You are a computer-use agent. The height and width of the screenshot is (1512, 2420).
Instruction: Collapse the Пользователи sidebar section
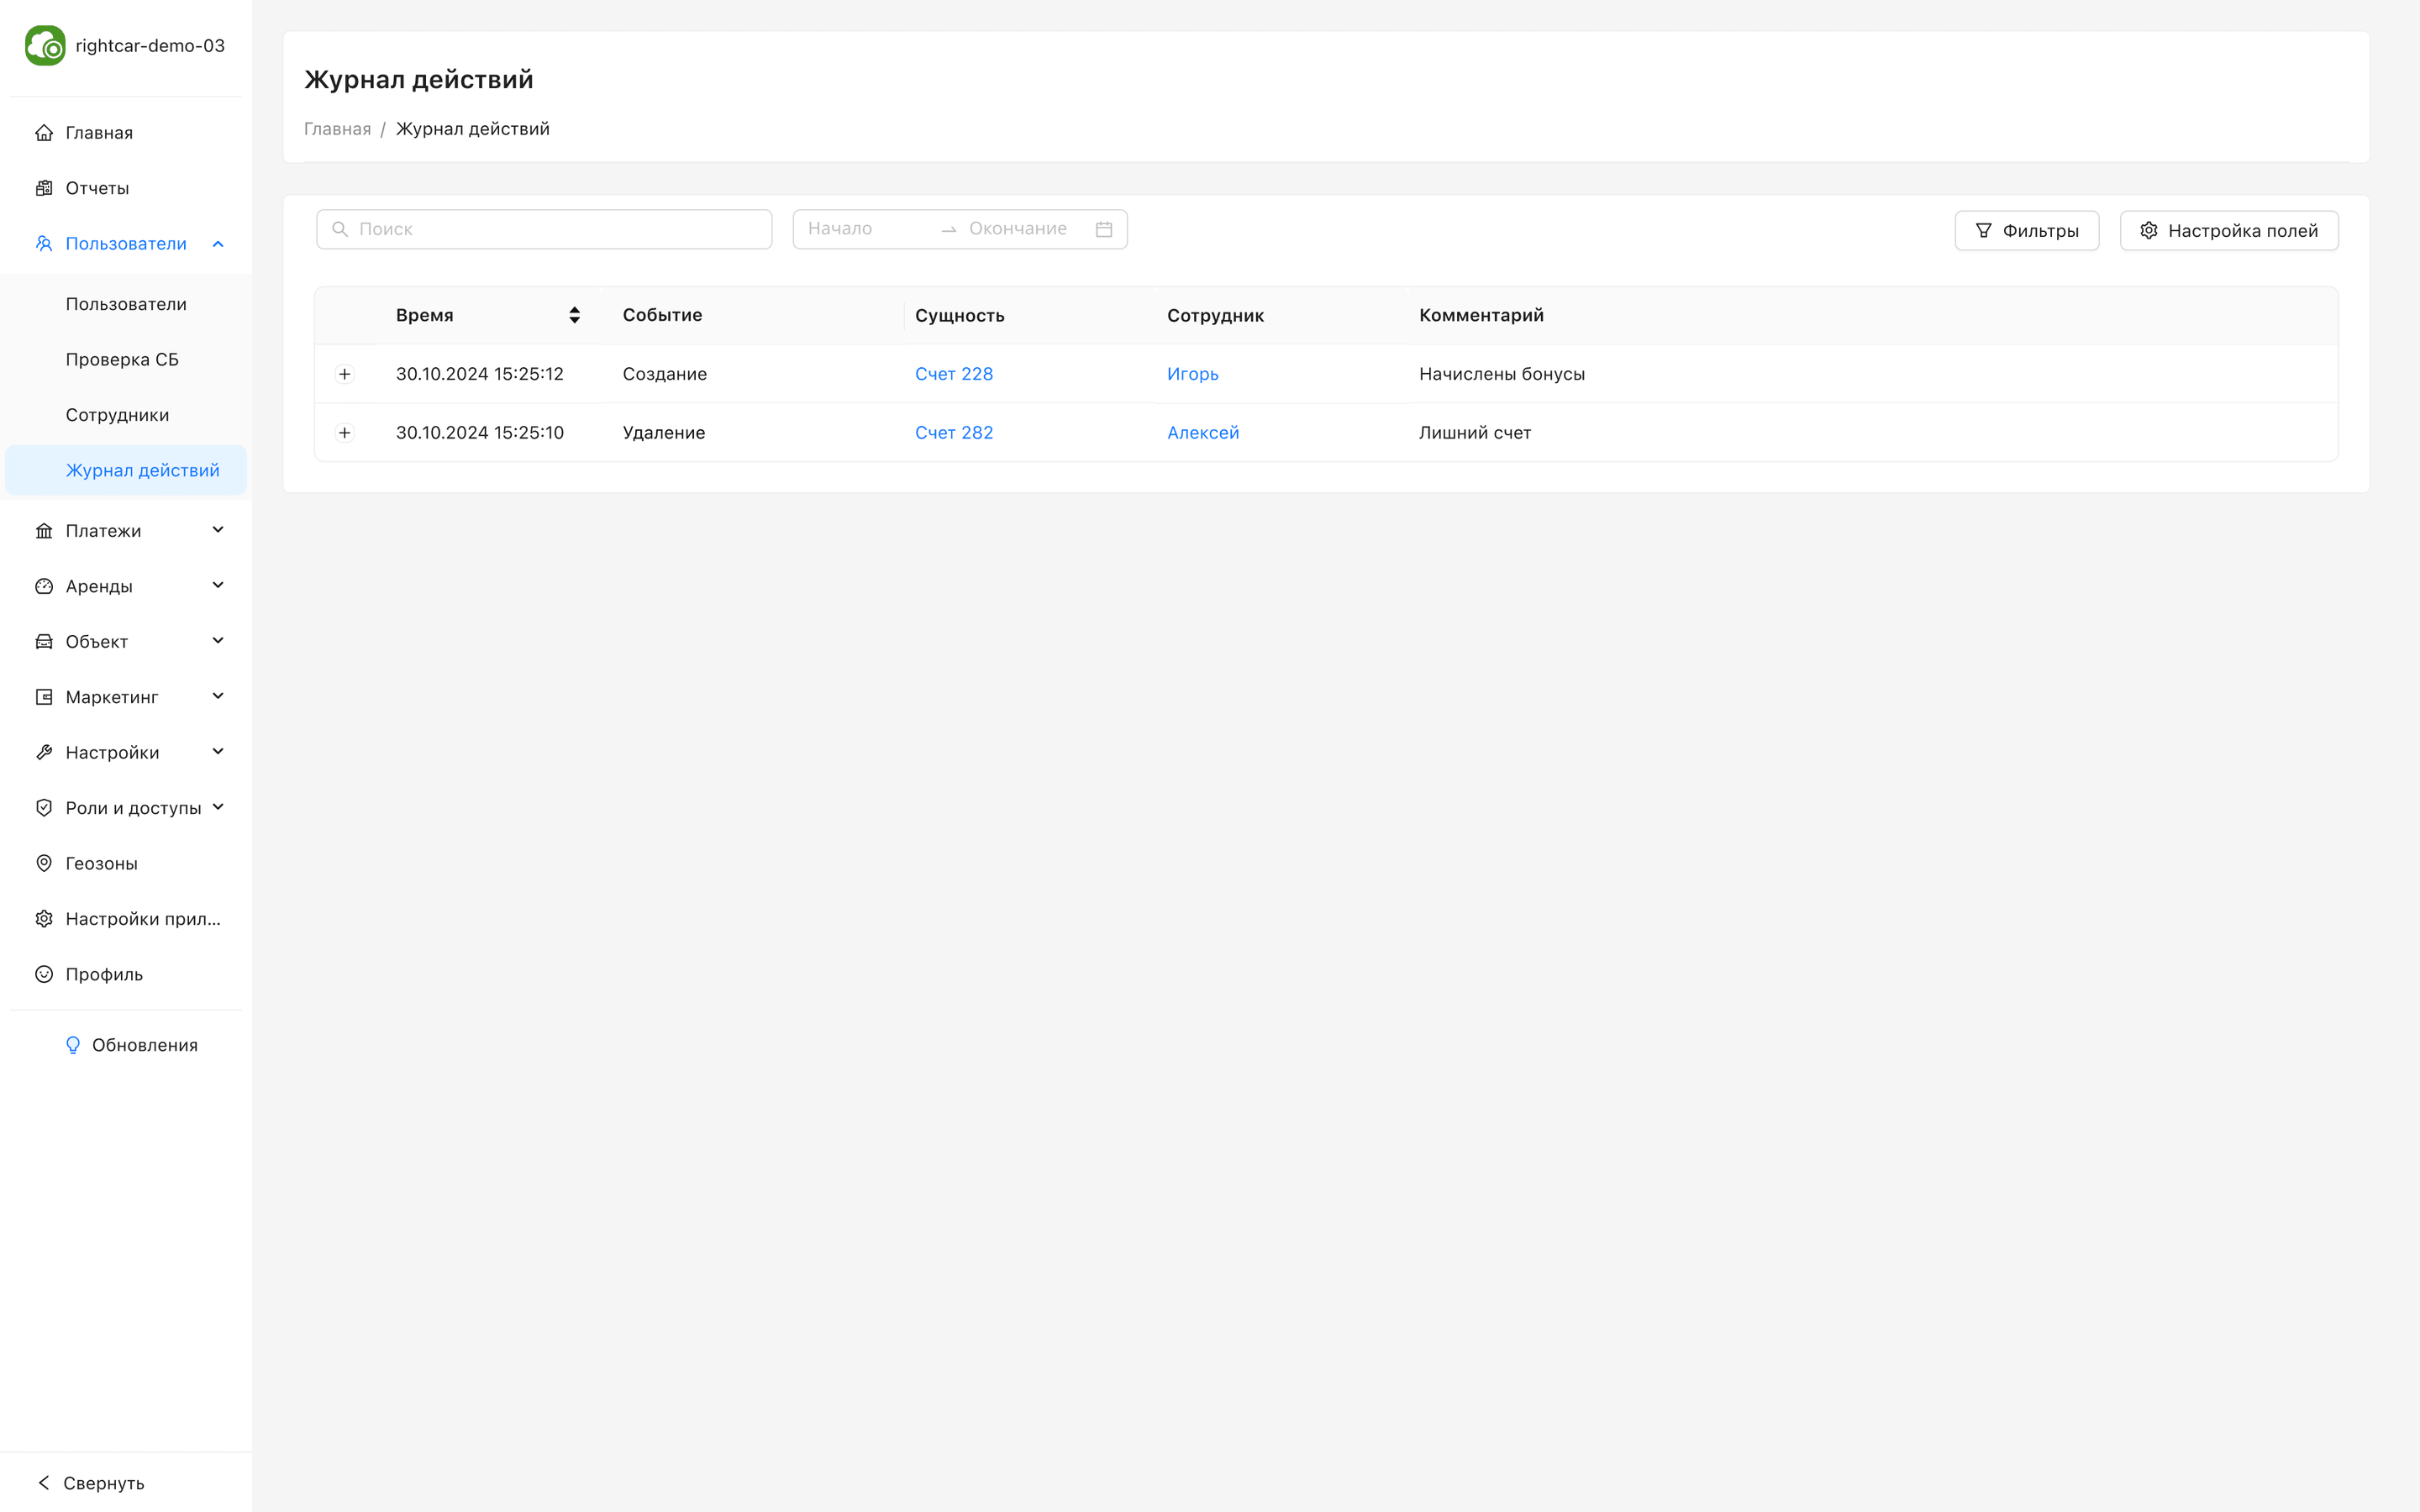click(x=218, y=244)
